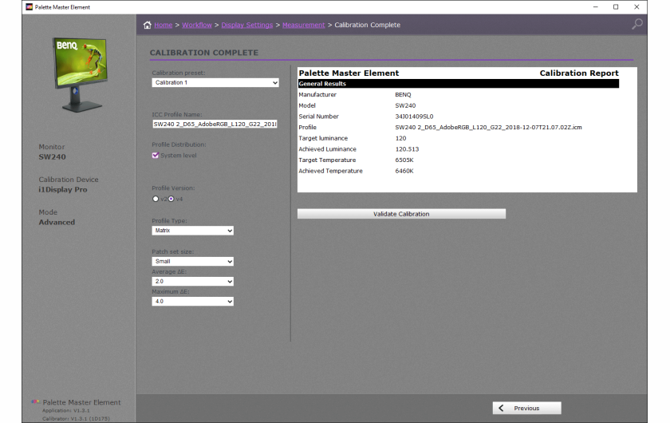670x423 pixels.
Task: Open the search magnifier icon
Action: pos(636,24)
